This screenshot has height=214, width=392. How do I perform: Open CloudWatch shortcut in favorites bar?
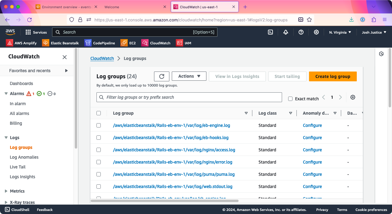click(x=156, y=43)
